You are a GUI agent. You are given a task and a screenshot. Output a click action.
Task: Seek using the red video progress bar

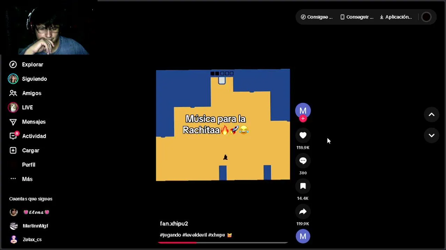(x=223, y=242)
